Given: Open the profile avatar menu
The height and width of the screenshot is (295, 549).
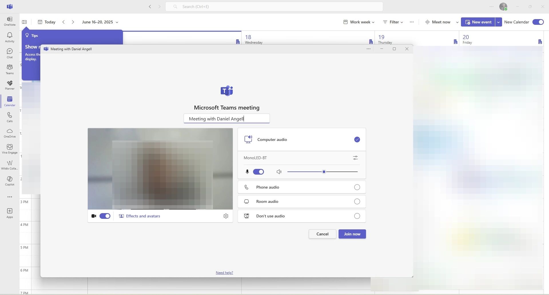Looking at the screenshot, I should (503, 7).
